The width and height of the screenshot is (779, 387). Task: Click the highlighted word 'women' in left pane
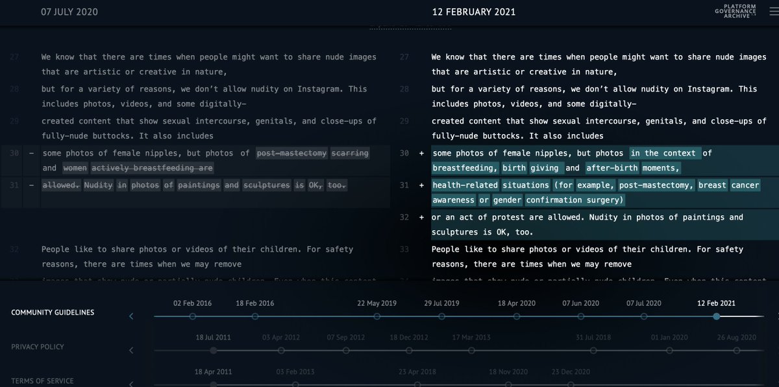click(76, 169)
